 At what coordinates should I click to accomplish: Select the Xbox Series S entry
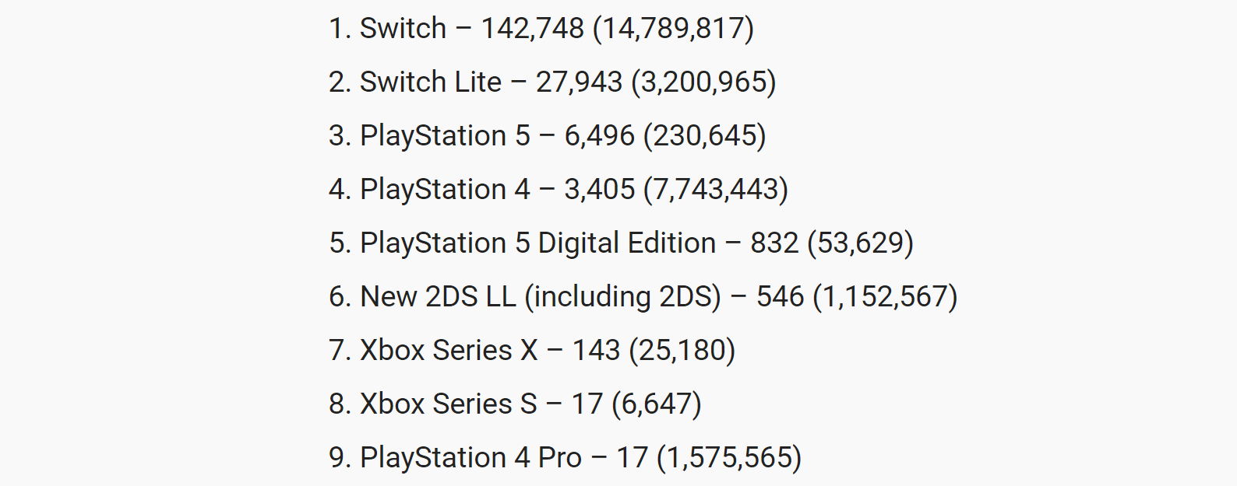pyautogui.click(x=515, y=404)
